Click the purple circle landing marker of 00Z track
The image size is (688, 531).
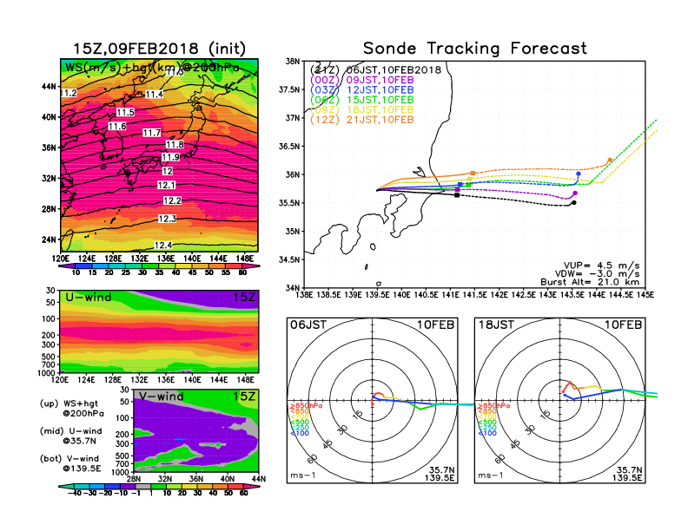575,193
